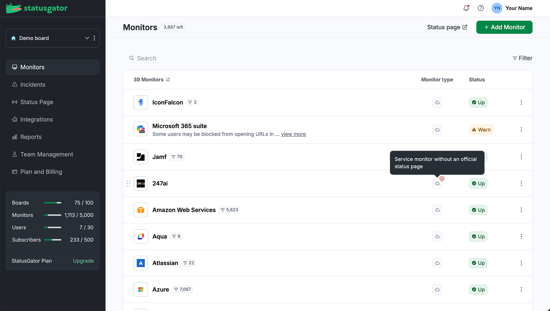Click the YN user avatar

pos(497,8)
